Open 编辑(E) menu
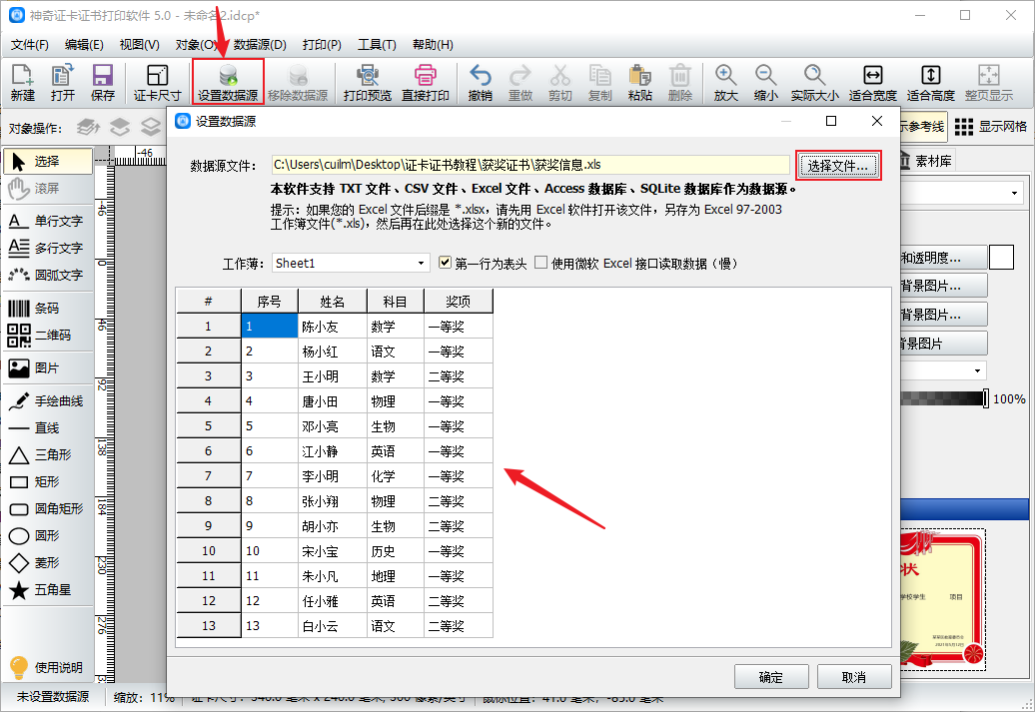1035x712 pixels. (84, 45)
